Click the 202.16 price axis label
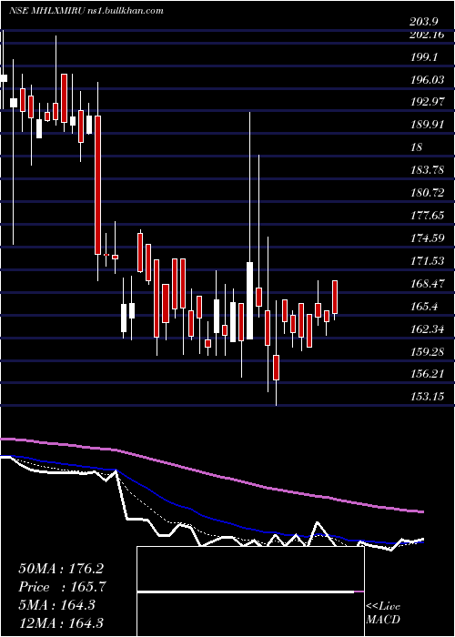 click(426, 35)
